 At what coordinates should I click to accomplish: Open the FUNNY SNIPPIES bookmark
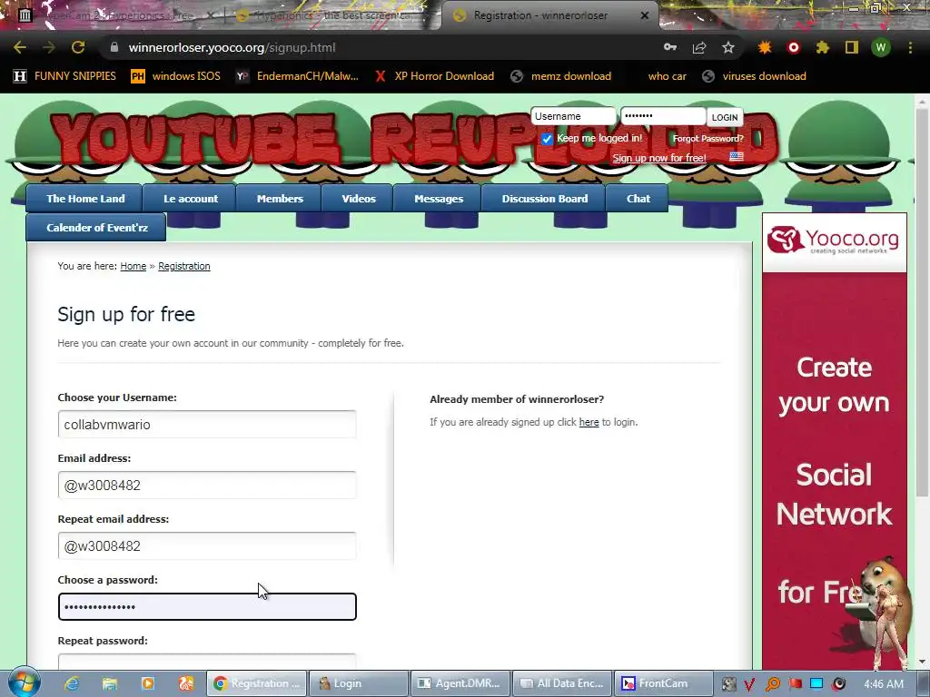point(65,76)
